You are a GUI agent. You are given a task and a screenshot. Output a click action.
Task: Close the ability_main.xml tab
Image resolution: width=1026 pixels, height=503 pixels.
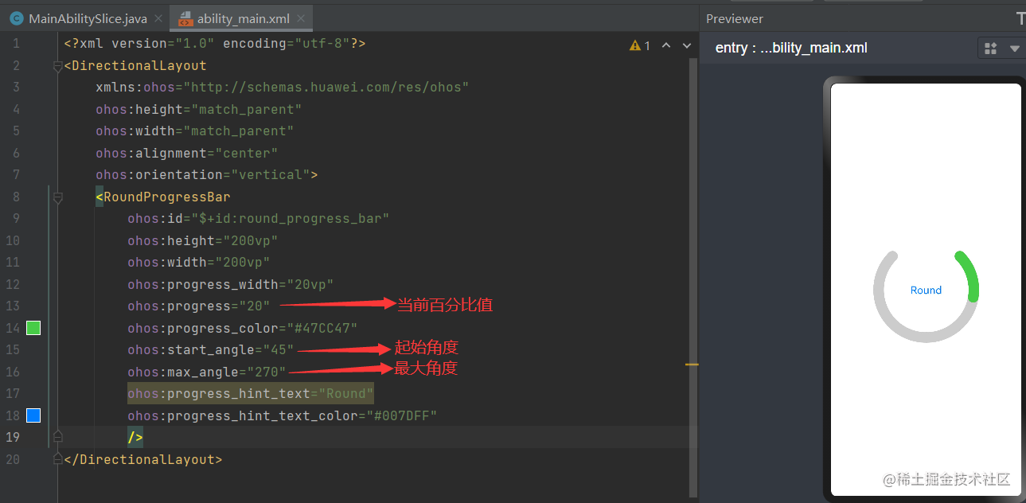302,19
